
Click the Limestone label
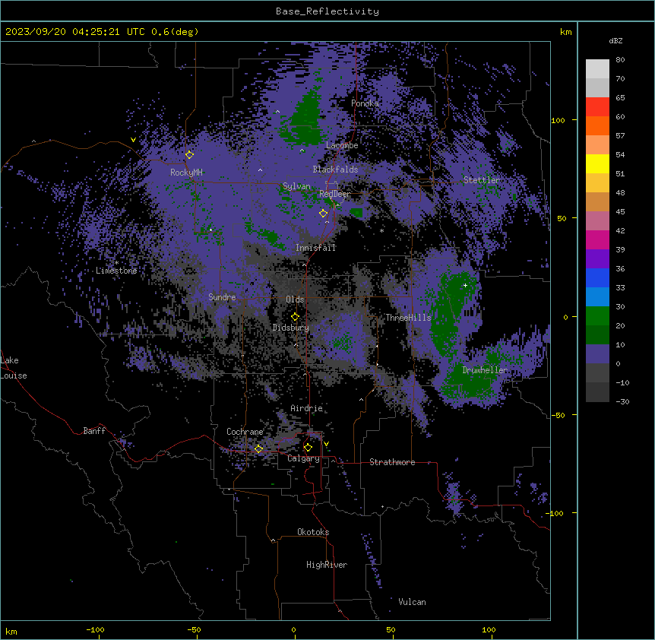[x=116, y=271]
